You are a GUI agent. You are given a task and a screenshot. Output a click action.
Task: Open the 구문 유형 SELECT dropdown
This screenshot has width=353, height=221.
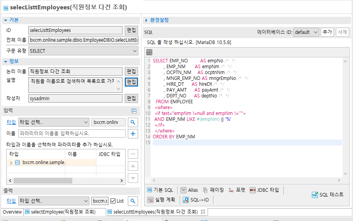click(83, 51)
